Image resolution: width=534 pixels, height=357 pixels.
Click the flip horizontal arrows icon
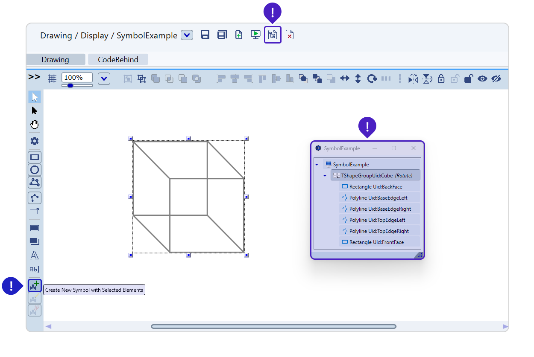(x=345, y=78)
